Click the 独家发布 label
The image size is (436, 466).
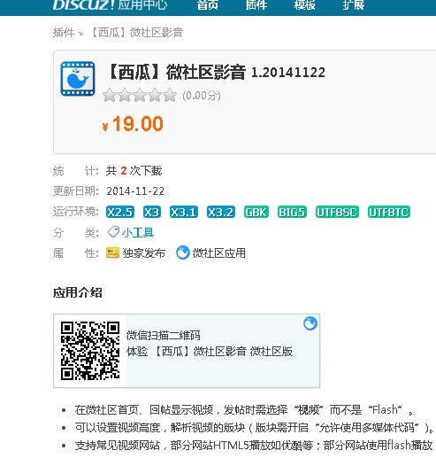click(144, 253)
